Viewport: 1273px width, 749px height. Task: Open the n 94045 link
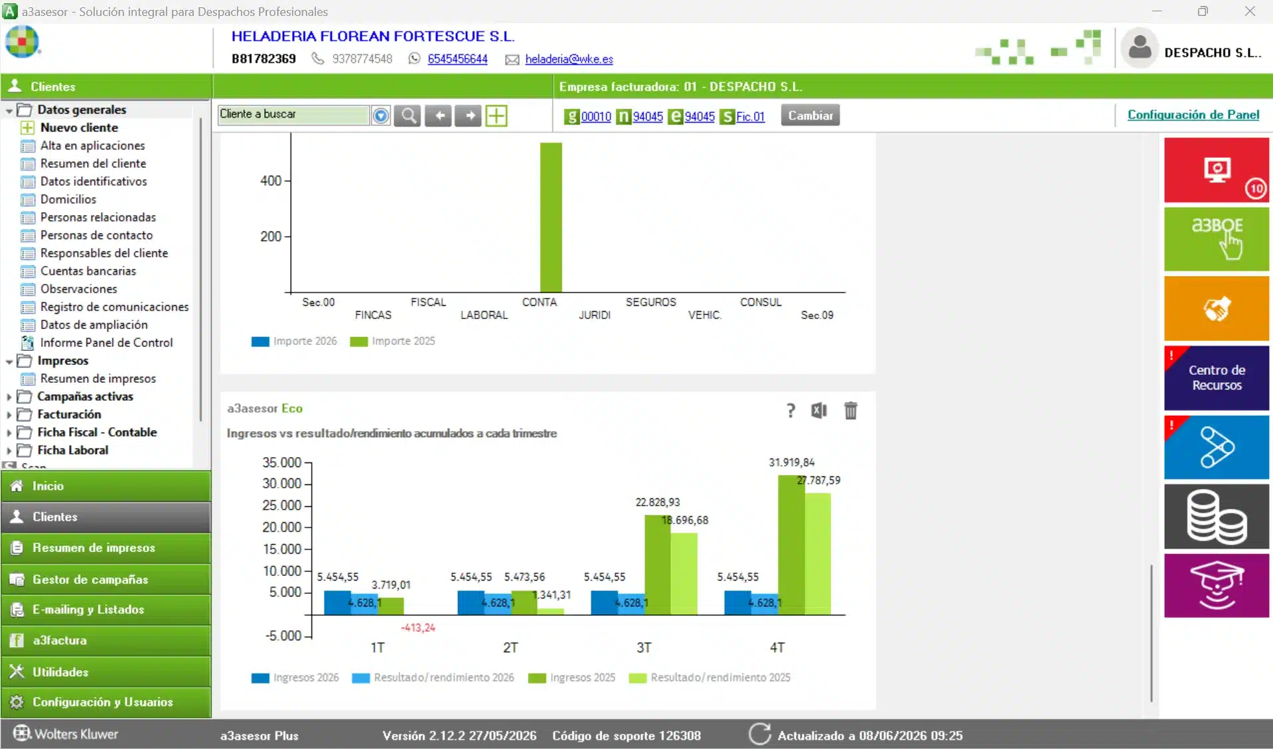click(x=648, y=117)
